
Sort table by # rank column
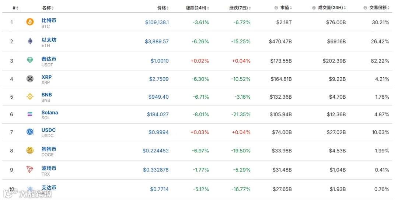(15, 8)
